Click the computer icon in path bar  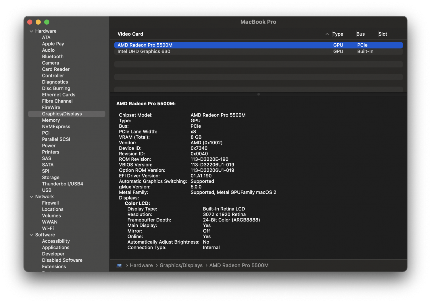click(x=119, y=265)
